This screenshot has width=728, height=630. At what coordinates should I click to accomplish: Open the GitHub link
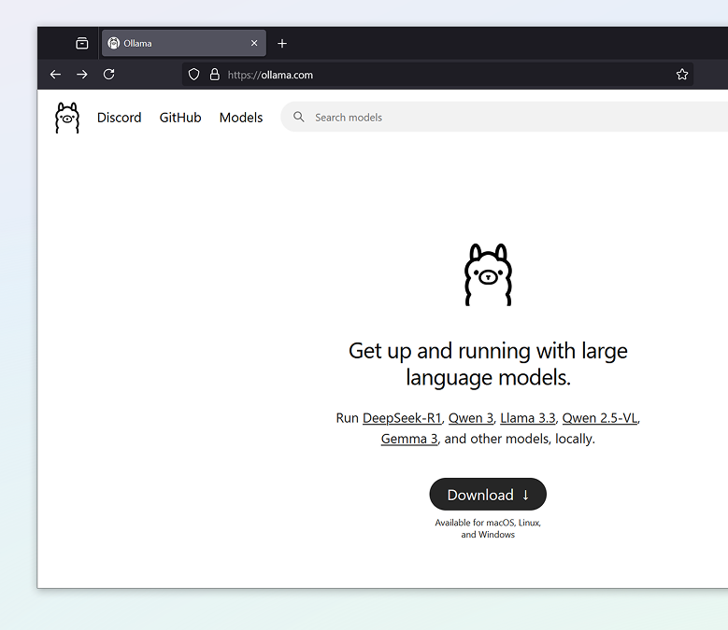tap(180, 118)
